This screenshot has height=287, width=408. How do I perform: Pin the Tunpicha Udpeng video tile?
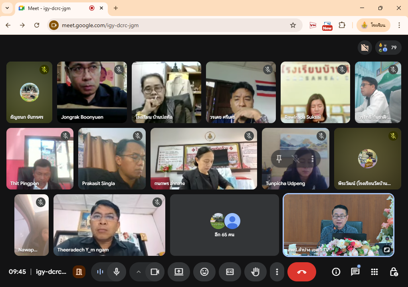pos(279,159)
